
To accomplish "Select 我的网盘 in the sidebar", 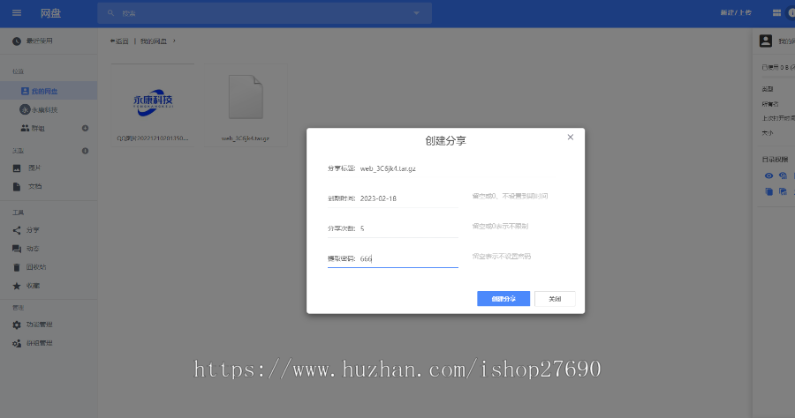I will [49, 91].
